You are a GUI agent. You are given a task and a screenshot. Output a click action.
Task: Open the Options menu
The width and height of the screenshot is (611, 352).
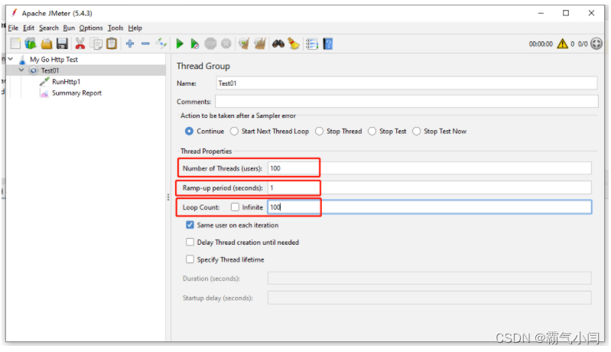pyautogui.click(x=91, y=28)
